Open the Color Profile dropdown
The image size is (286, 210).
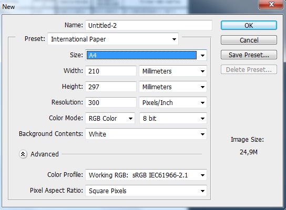point(146,175)
